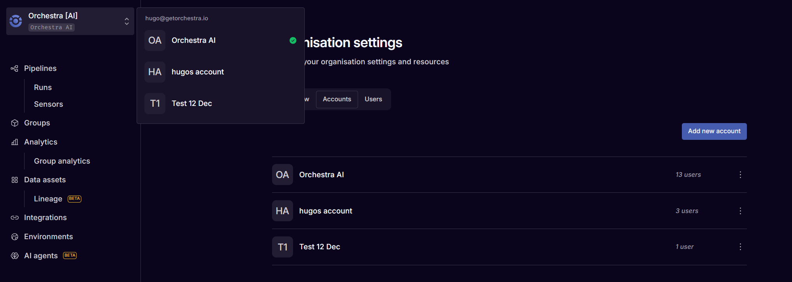Screen dimensions: 792x282
Task: Click the Add new account button
Action: tap(714, 131)
